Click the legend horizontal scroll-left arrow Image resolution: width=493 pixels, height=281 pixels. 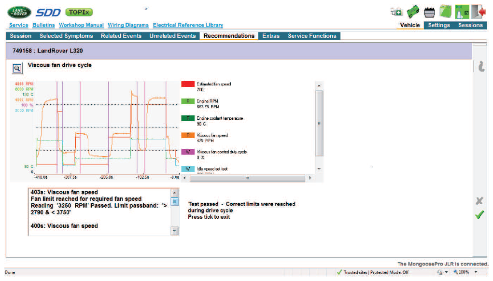[184, 178]
